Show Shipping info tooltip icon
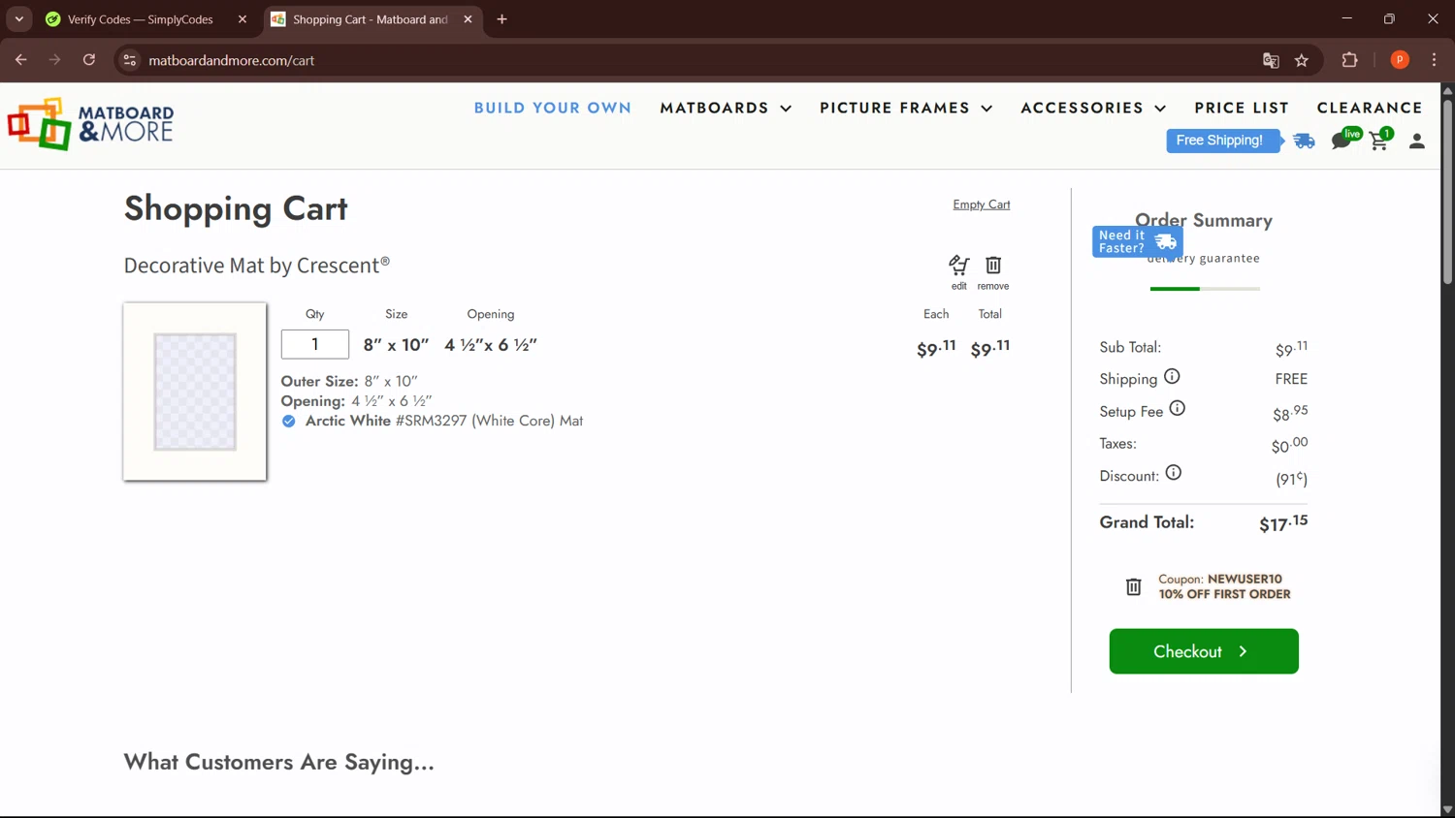Viewport: 1455px width, 818px height. point(1172,377)
